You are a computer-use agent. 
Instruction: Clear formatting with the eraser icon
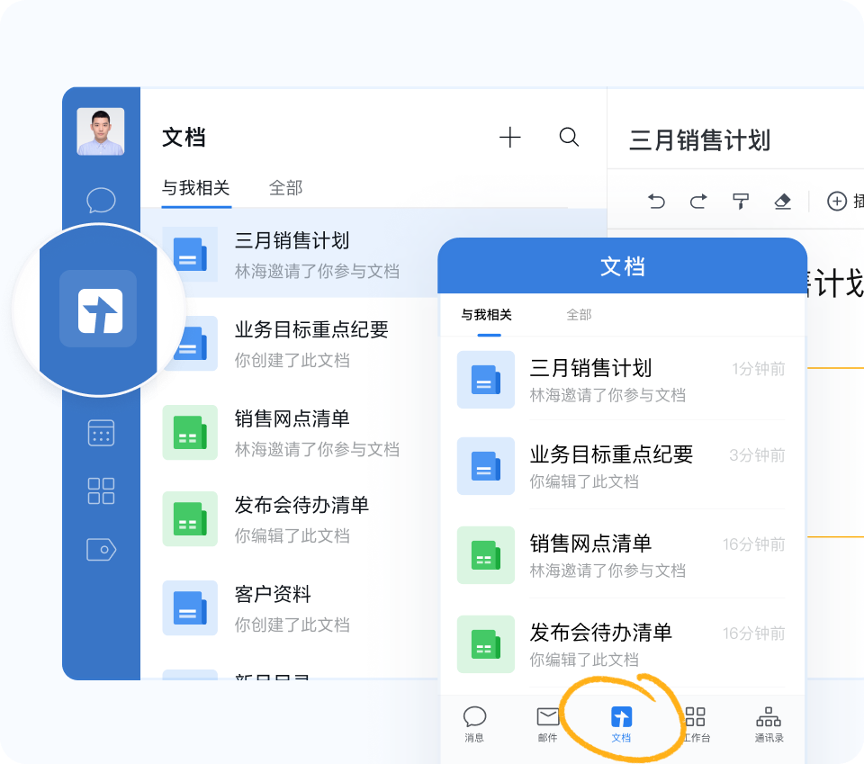click(782, 202)
